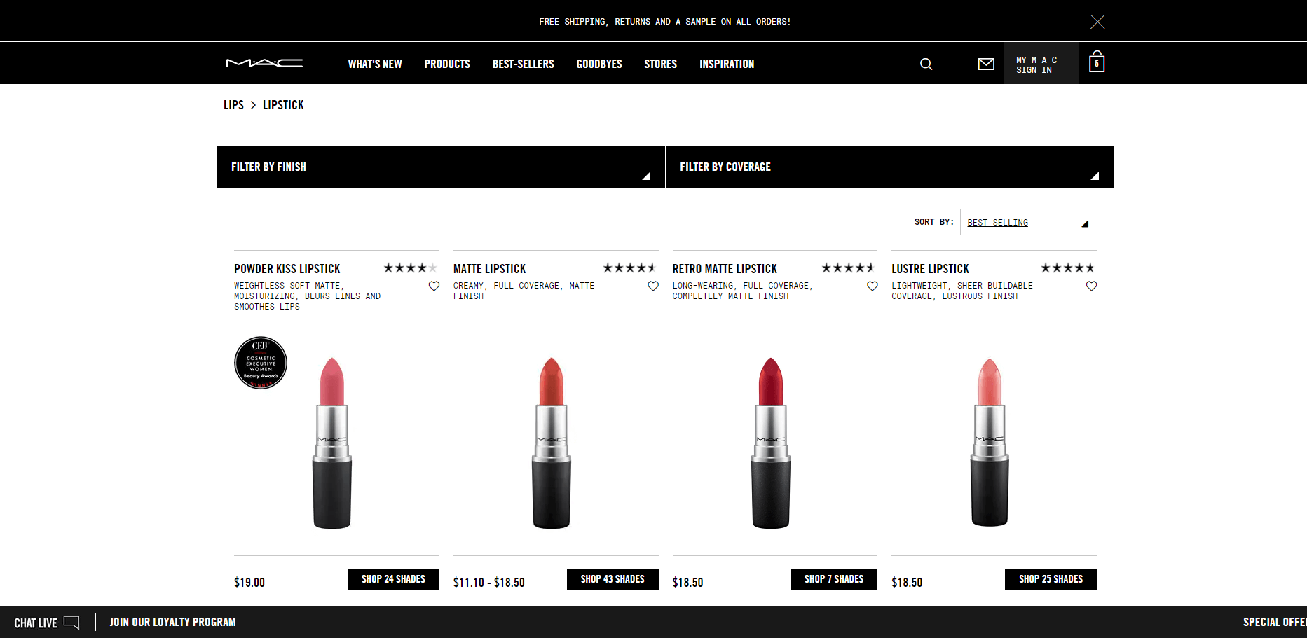Viewport: 1307px width, 638px height.
Task: Click the $19.00 price text
Action: coord(249,583)
